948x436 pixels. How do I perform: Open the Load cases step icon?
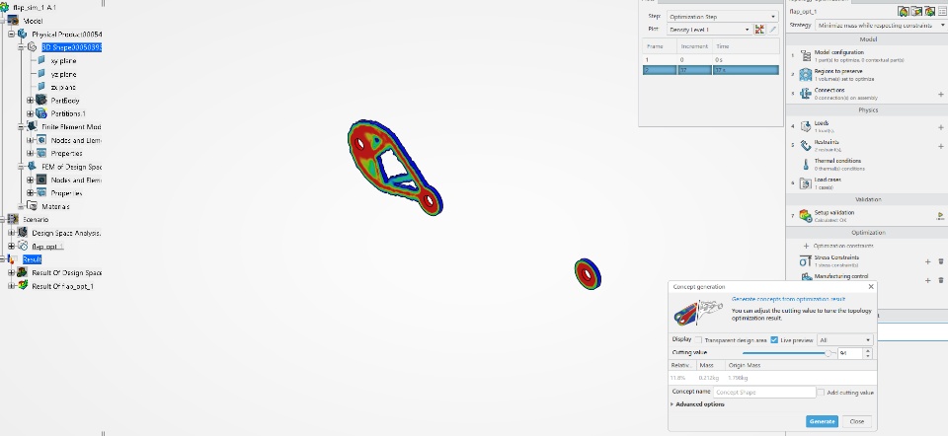pos(806,182)
